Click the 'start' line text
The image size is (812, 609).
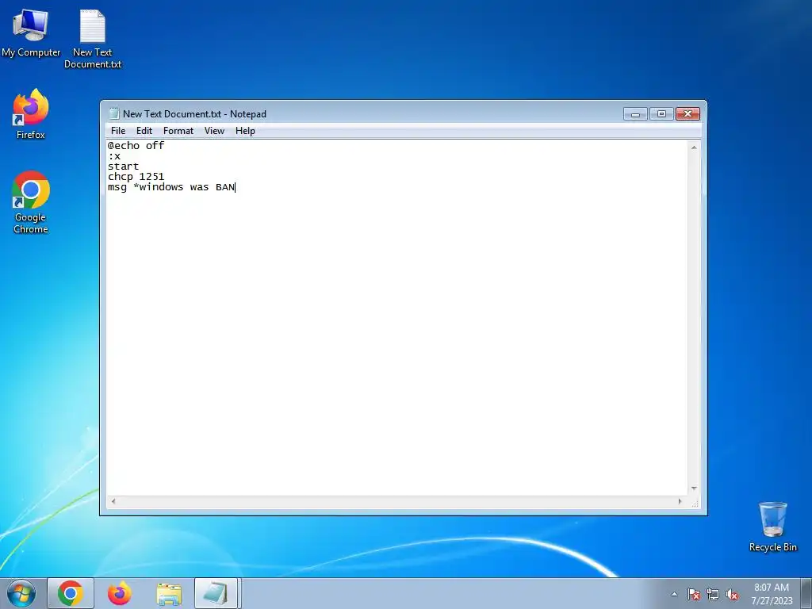(x=123, y=167)
